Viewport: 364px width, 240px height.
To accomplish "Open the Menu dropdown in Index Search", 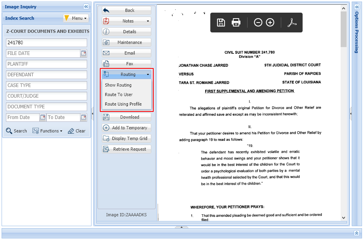I will tap(76, 18).
